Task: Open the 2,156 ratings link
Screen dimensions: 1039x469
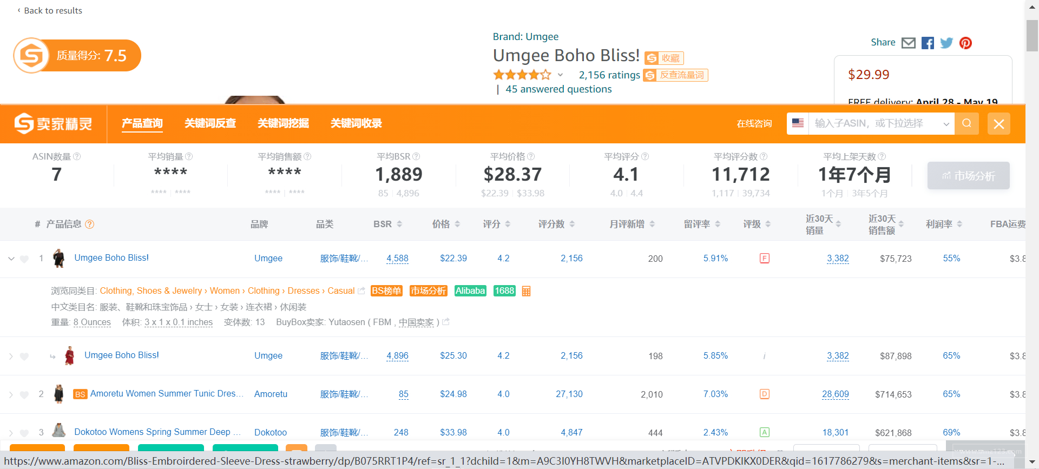Action: click(x=609, y=75)
